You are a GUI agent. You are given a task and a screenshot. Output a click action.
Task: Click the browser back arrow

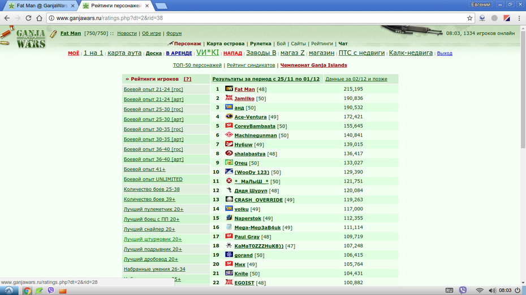(x=7, y=18)
